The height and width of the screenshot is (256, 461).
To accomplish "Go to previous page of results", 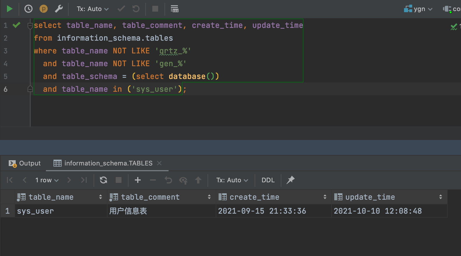I will coord(24,180).
